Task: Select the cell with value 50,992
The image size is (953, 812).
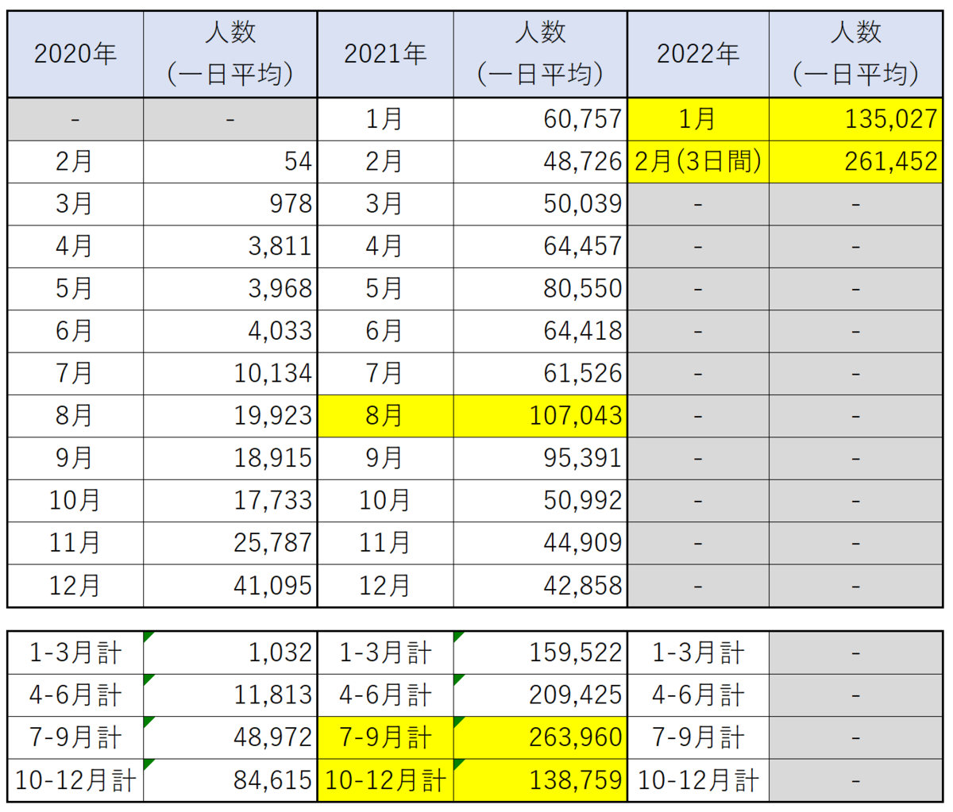Action: pos(540,500)
